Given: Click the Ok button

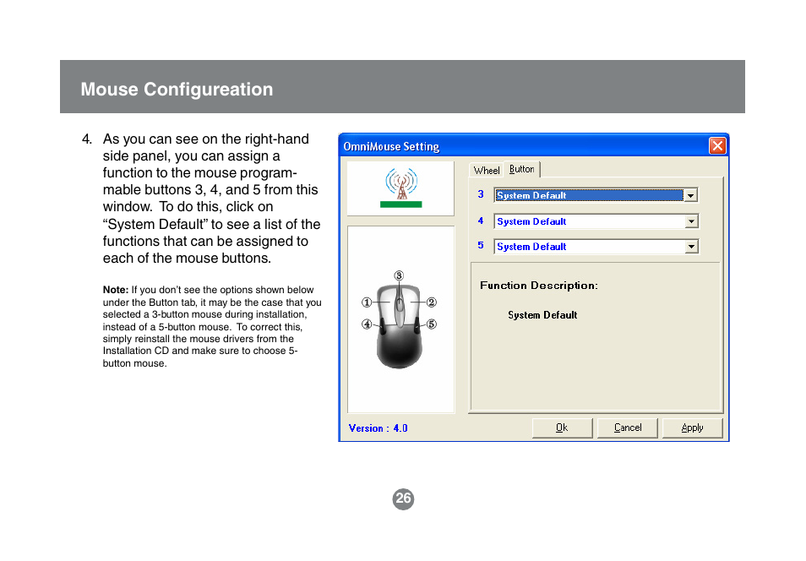Looking at the screenshot, I should coord(562,428).
